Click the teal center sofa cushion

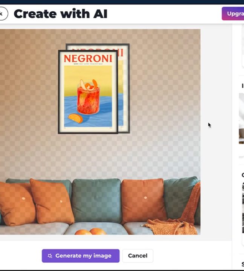click(x=96, y=200)
